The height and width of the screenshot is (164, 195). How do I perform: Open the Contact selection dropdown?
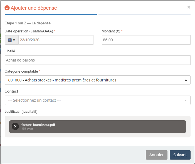(97, 100)
